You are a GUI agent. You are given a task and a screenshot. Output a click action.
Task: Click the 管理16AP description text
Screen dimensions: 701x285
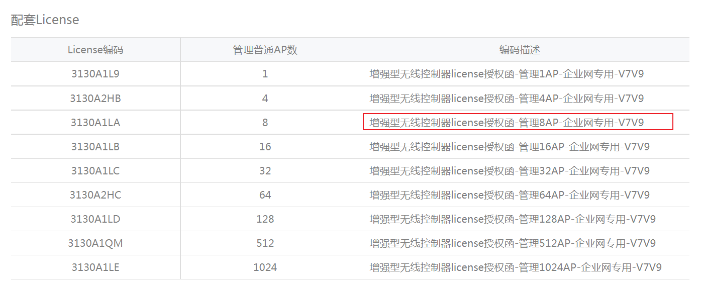click(510, 147)
